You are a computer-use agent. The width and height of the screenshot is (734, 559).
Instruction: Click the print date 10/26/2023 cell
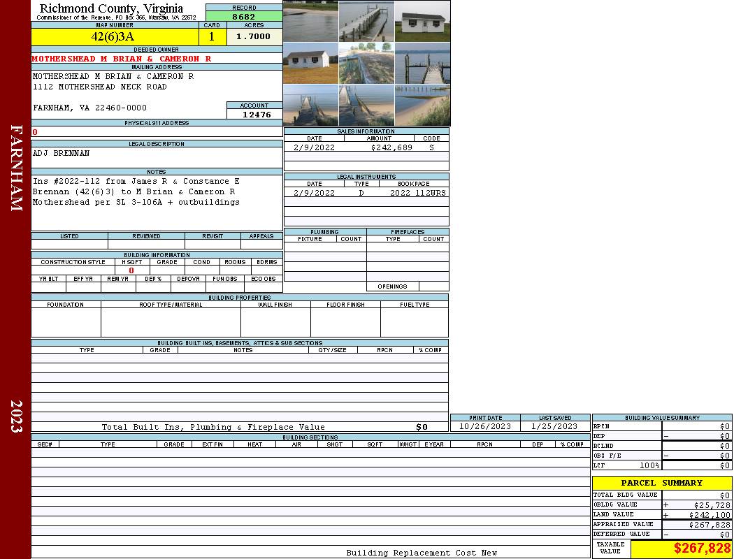coord(484,426)
